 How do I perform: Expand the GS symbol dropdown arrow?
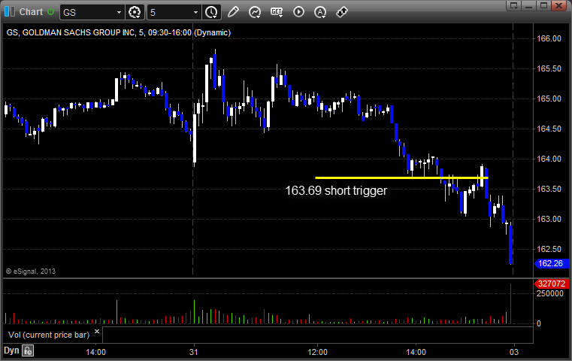[119, 13]
